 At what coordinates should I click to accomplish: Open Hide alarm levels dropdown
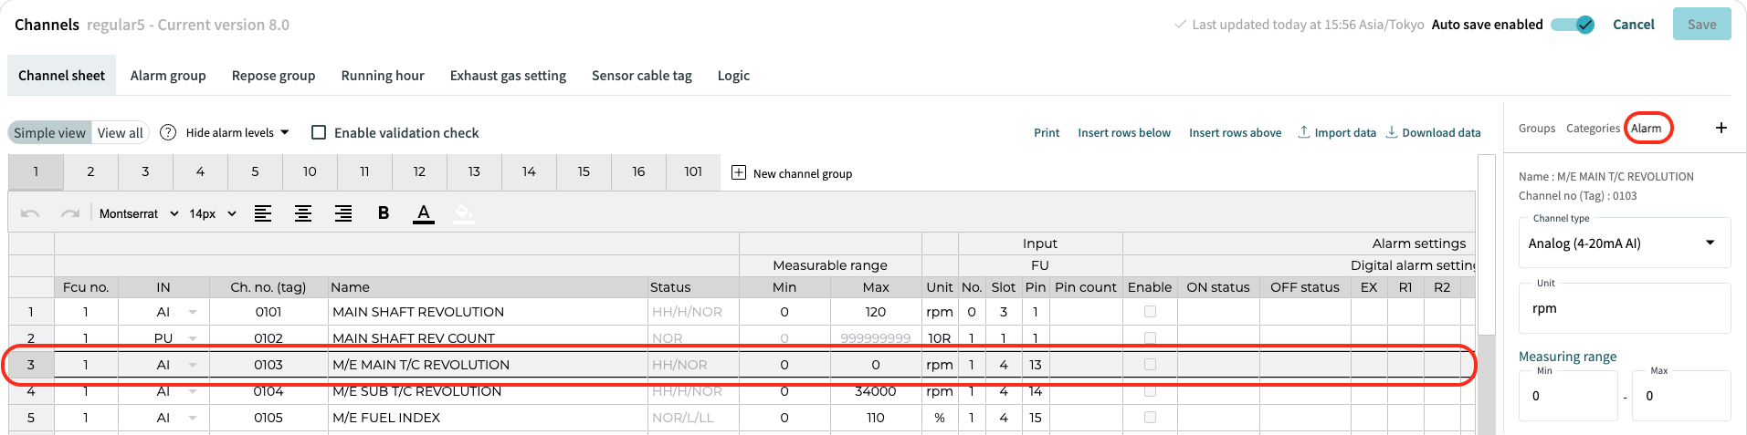[237, 132]
